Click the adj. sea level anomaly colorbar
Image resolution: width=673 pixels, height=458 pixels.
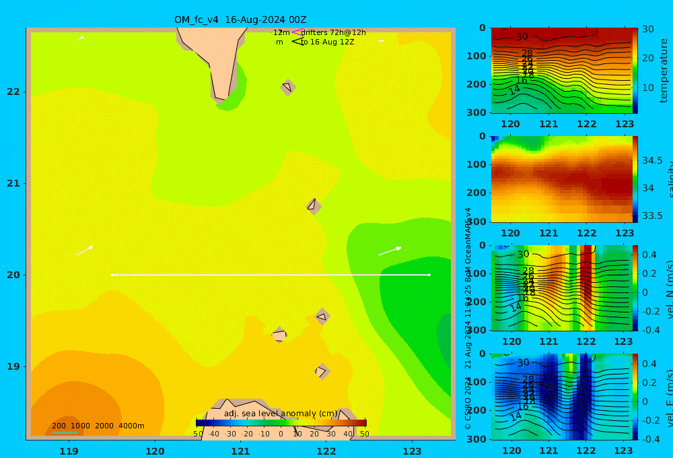click(x=281, y=422)
